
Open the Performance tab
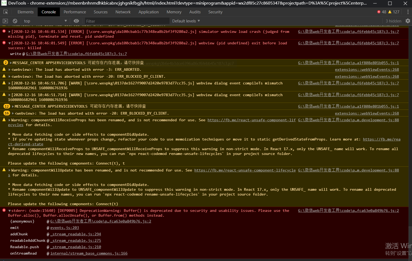click(75, 12)
